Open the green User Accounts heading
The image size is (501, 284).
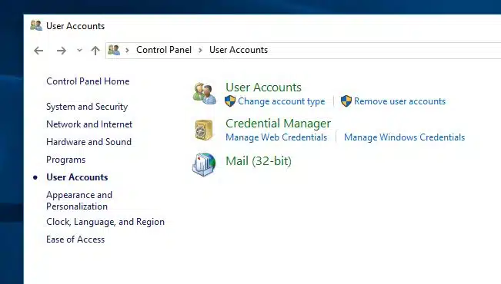tap(264, 88)
